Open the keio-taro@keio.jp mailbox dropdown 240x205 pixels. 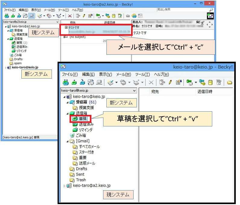[x=134, y=90]
